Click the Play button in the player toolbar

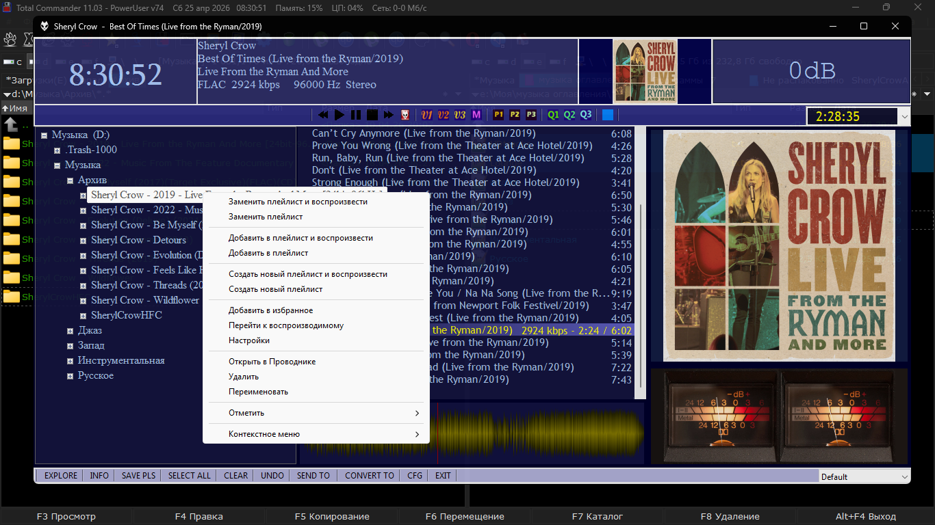[340, 115]
